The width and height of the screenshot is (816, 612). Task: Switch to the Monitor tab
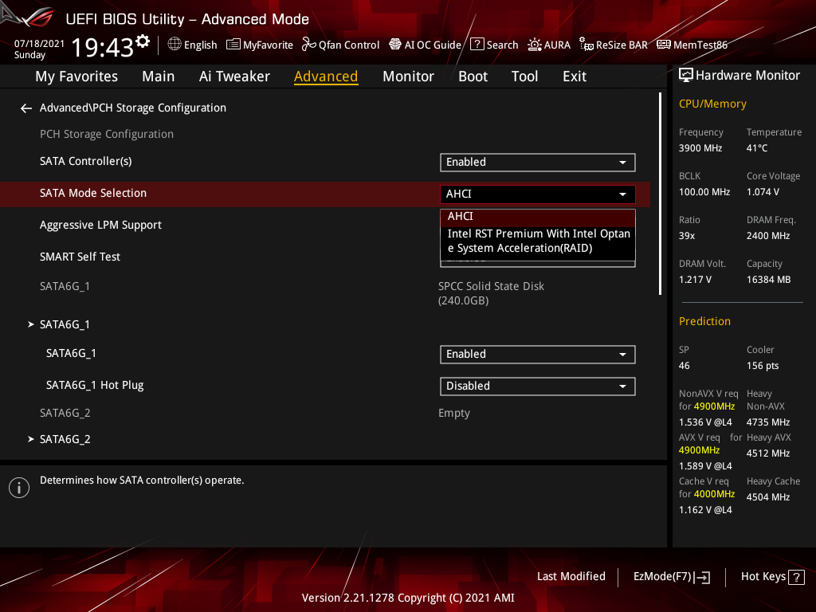408,76
